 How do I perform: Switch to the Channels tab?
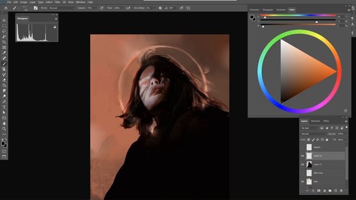(x=315, y=121)
